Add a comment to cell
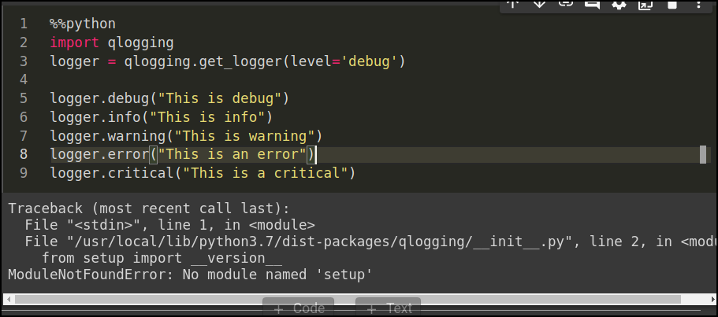 tap(592, 4)
